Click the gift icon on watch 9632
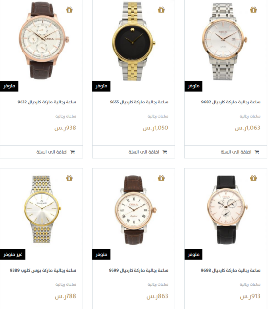Viewport: 268px width, 309px height. (x=69, y=10)
